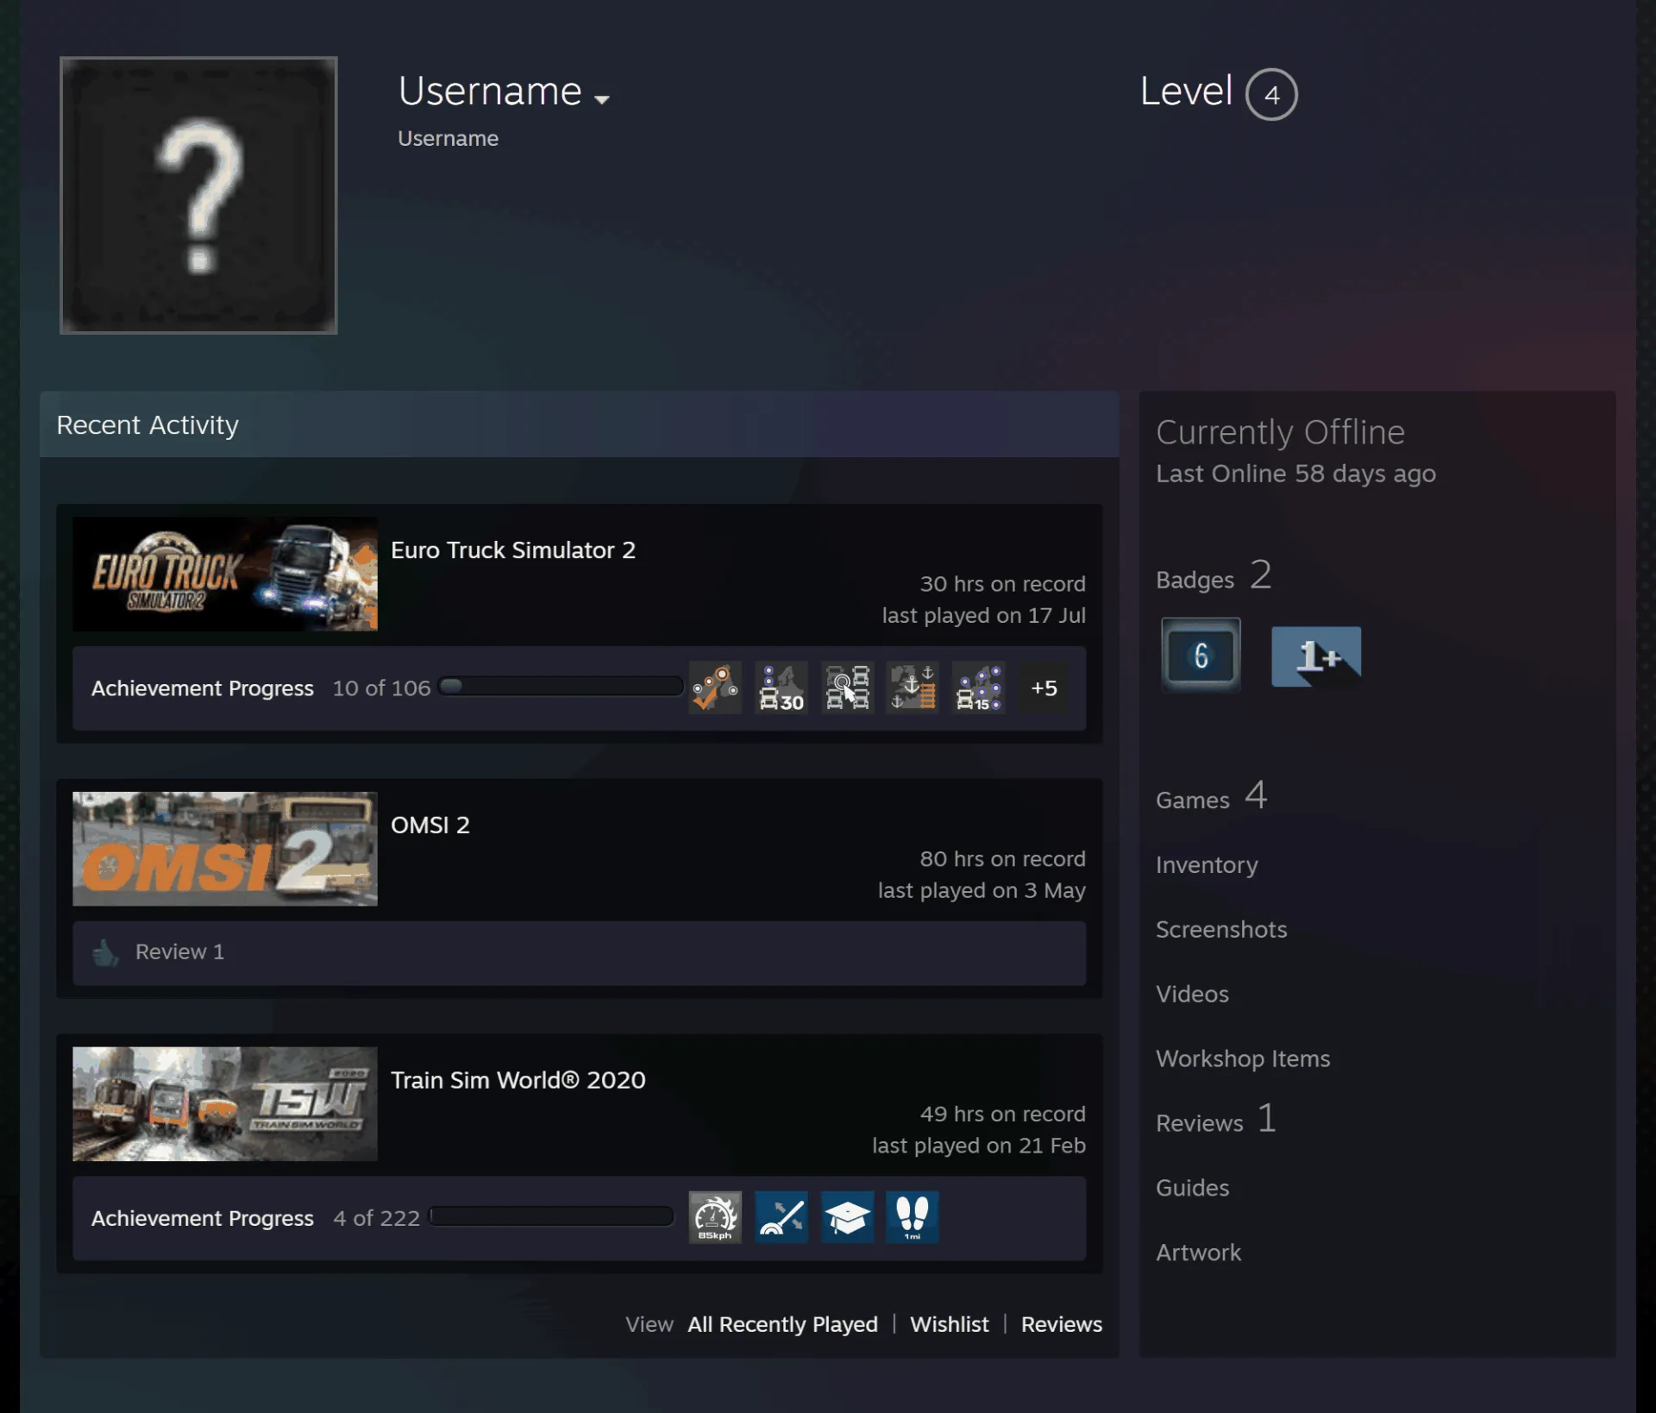The image size is (1656, 1413).
Task: Click the OMSI 2 title link
Action: (430, 826)
